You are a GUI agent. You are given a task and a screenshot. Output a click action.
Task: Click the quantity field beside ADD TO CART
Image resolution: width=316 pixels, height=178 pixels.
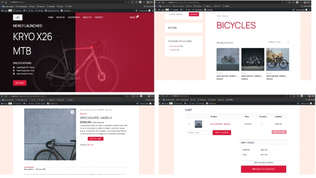pyautogui.click(x=83, y=139)
